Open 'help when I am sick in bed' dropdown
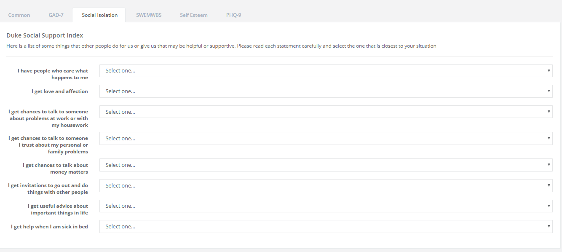This screenshot has width=562, height=252. click(x=326, y=226)
